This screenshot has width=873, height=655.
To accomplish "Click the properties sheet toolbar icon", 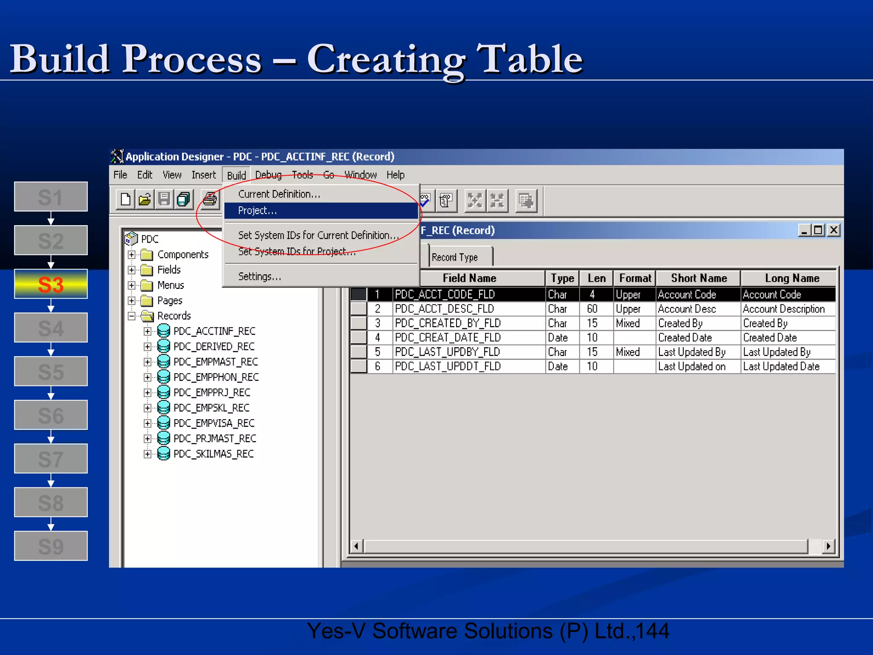I will pos(446,200).
